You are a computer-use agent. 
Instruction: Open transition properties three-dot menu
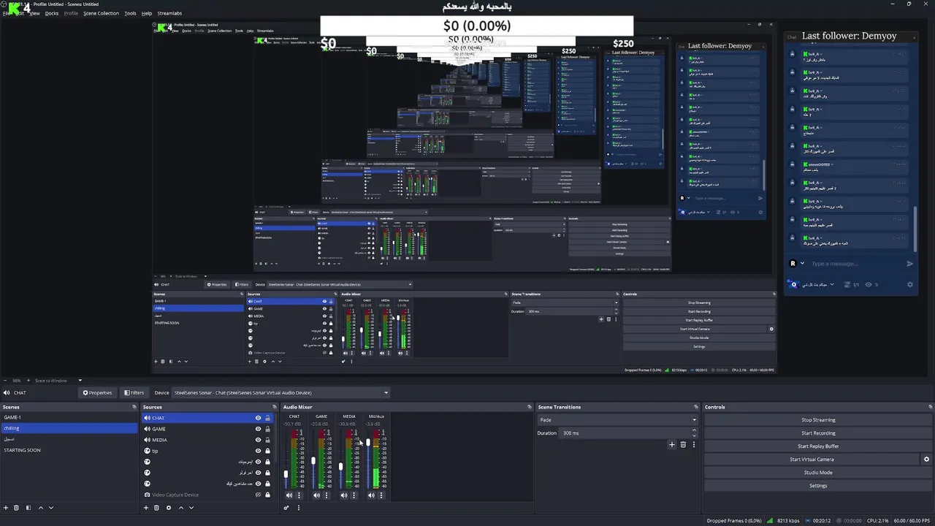click(x=694, y=444)
